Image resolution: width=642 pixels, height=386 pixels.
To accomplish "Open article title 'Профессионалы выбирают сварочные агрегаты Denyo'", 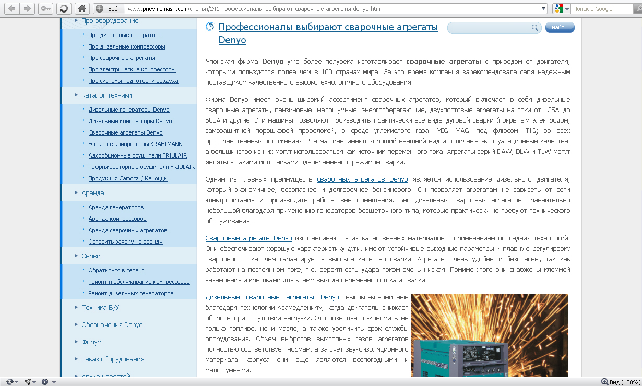I will (x=328, y=33).
